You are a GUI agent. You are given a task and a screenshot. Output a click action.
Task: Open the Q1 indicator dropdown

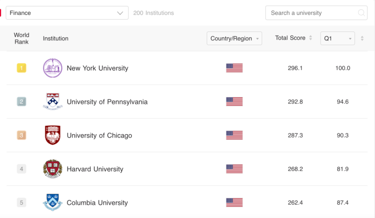pos(337,39)
